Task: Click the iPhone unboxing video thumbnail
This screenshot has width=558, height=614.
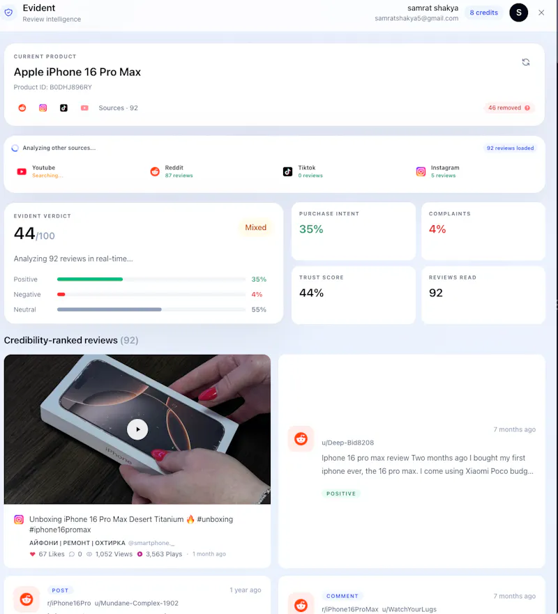Action: click(x=137, y=429)
